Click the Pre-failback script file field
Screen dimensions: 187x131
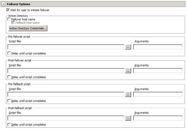click(x=66, y=94)
